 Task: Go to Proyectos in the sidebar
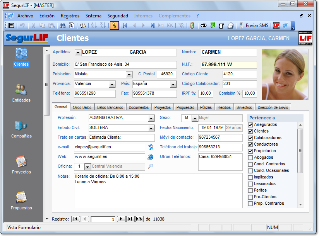coord(21,165)
